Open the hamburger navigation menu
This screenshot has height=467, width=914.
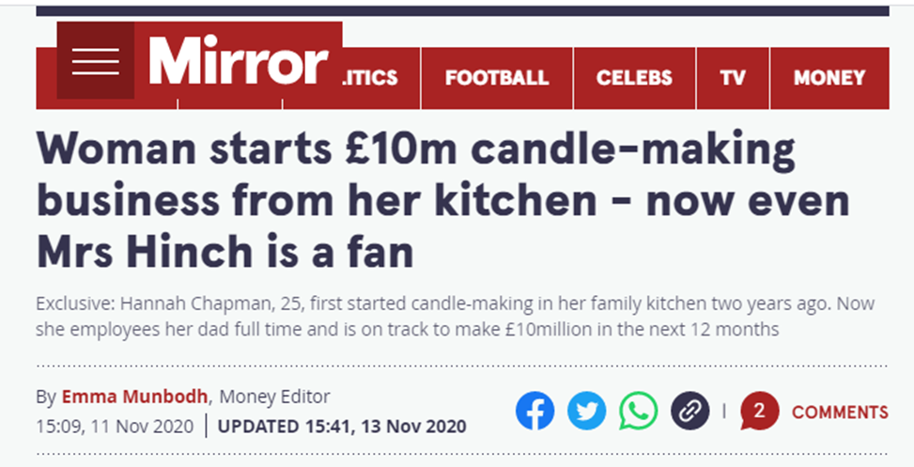coord(95,61)
